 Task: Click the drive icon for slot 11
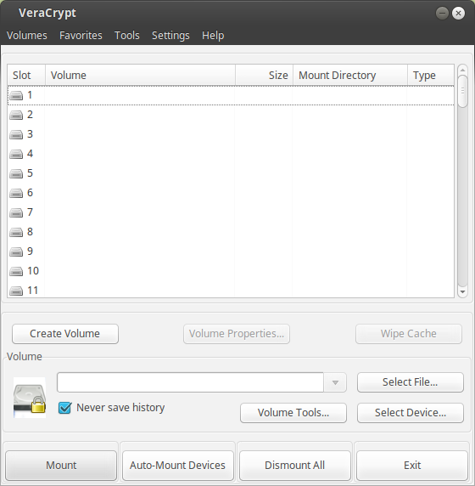pos(16,291)
